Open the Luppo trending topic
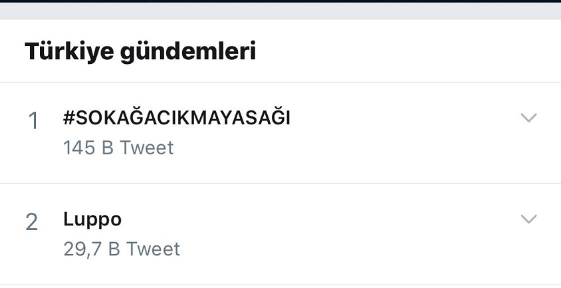Screen dimensions: 561x288 pos(92,219)
